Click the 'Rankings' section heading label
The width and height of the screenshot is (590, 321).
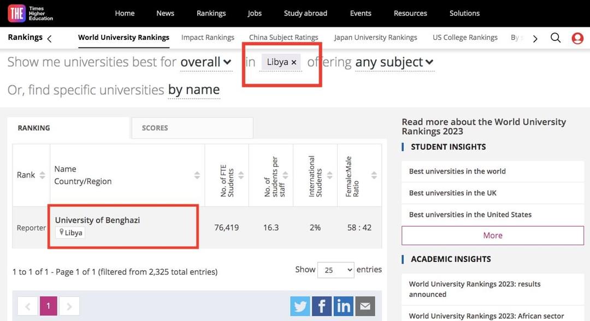pos(25,37)
